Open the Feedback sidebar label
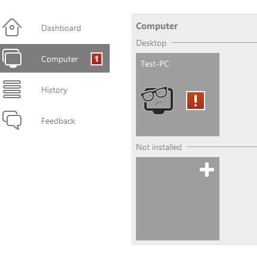This screenshot has width=257, height=266. point(58,121)
